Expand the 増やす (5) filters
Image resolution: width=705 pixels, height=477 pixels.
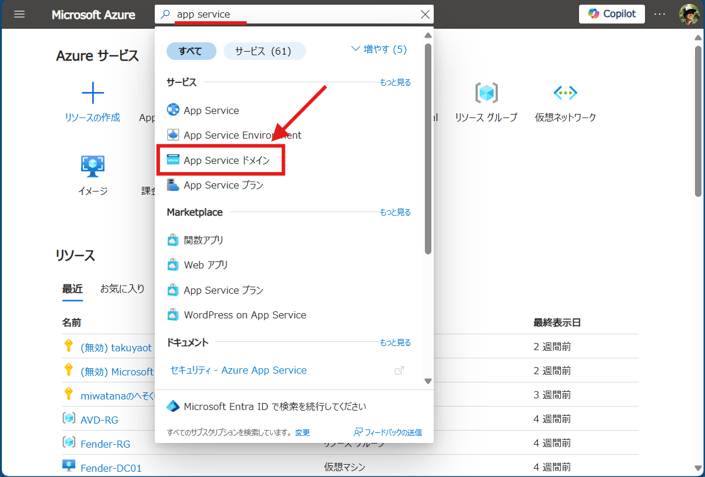pos(378,49)
